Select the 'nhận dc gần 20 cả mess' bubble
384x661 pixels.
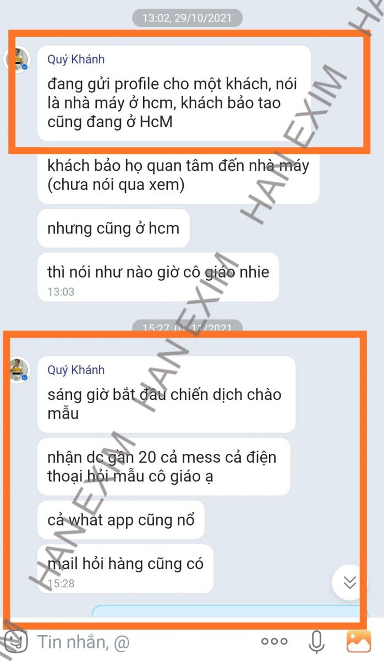coord(164,467)
